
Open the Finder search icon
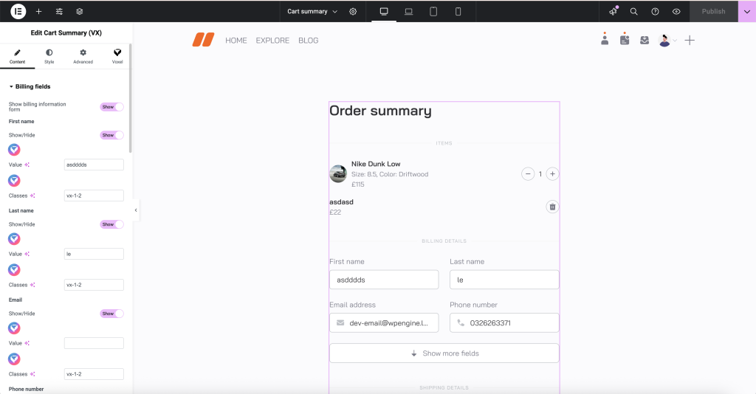click(x=633, y=11)
